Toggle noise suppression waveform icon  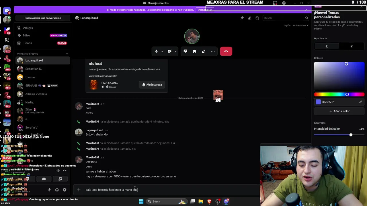pyautogui.click(x=58, y=171)
